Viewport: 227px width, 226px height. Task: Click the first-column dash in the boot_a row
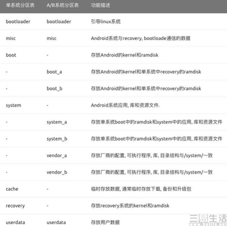(x=7, y=72)
